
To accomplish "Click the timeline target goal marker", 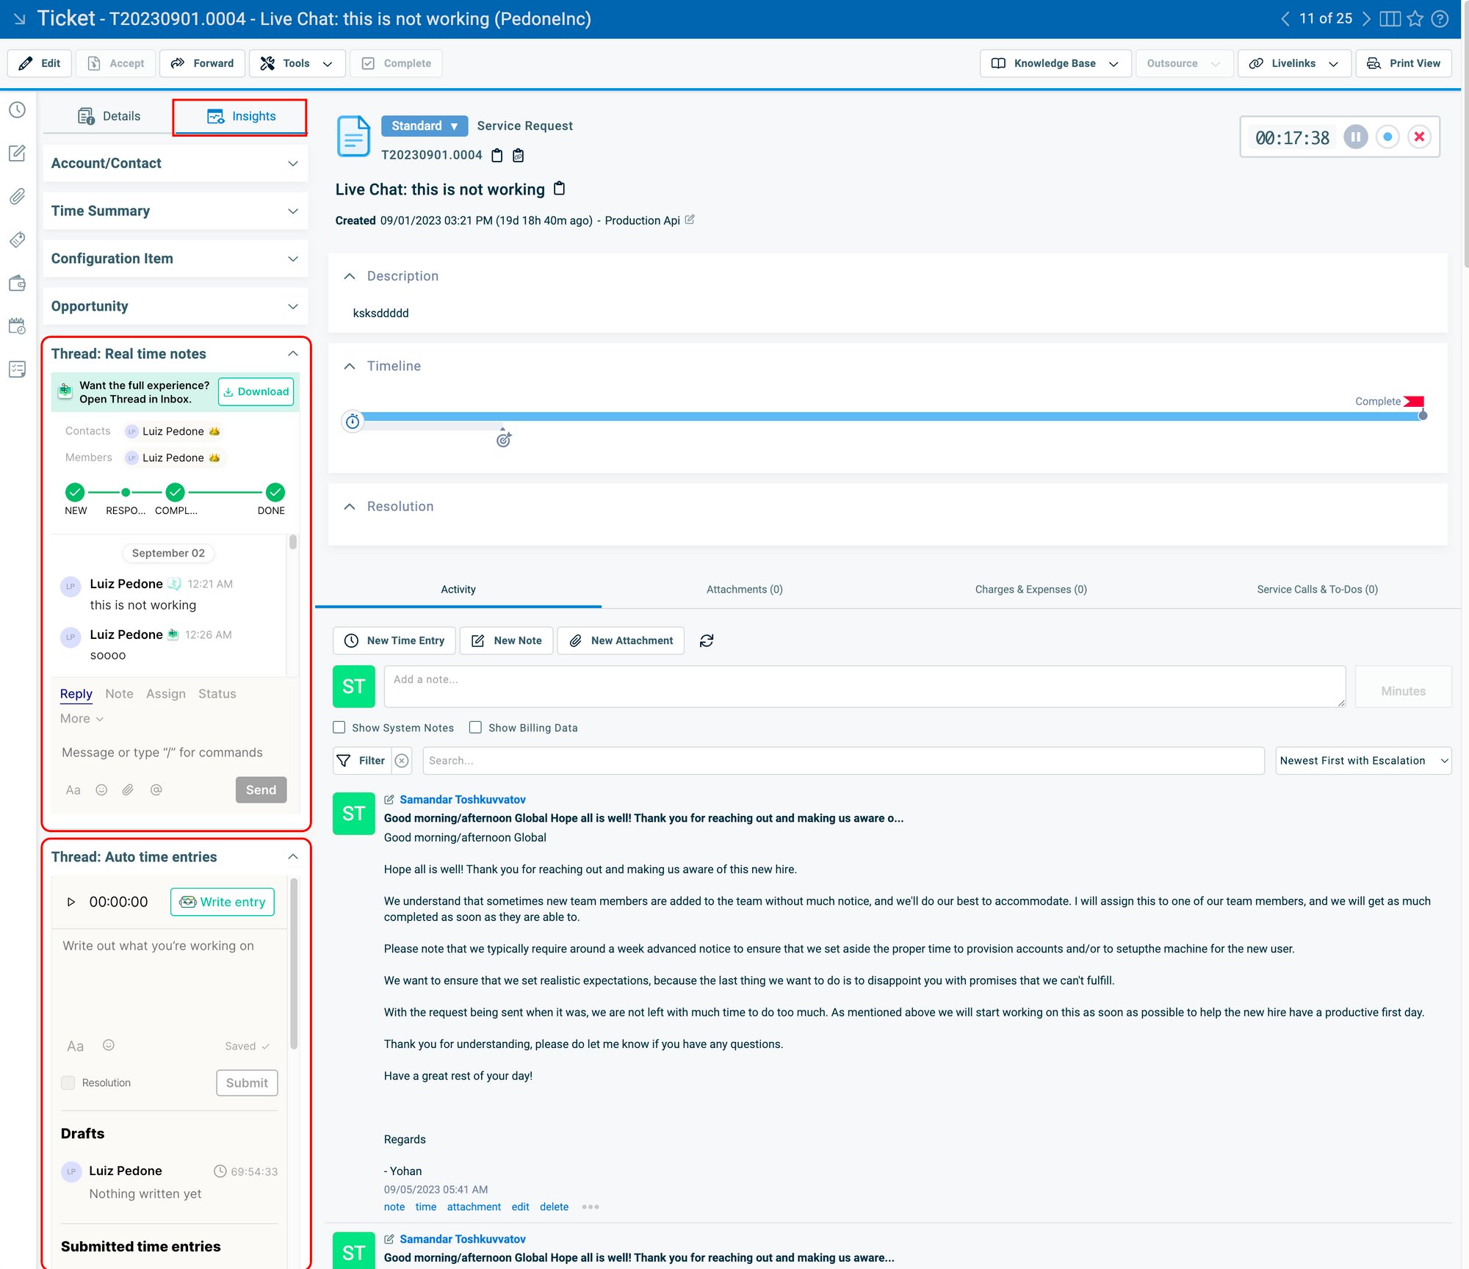I will [x=504, y=439].
